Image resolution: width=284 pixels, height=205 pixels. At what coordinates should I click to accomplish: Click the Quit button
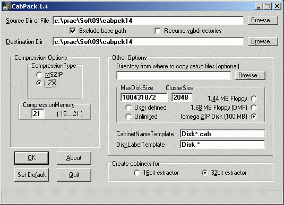[74, 175]
